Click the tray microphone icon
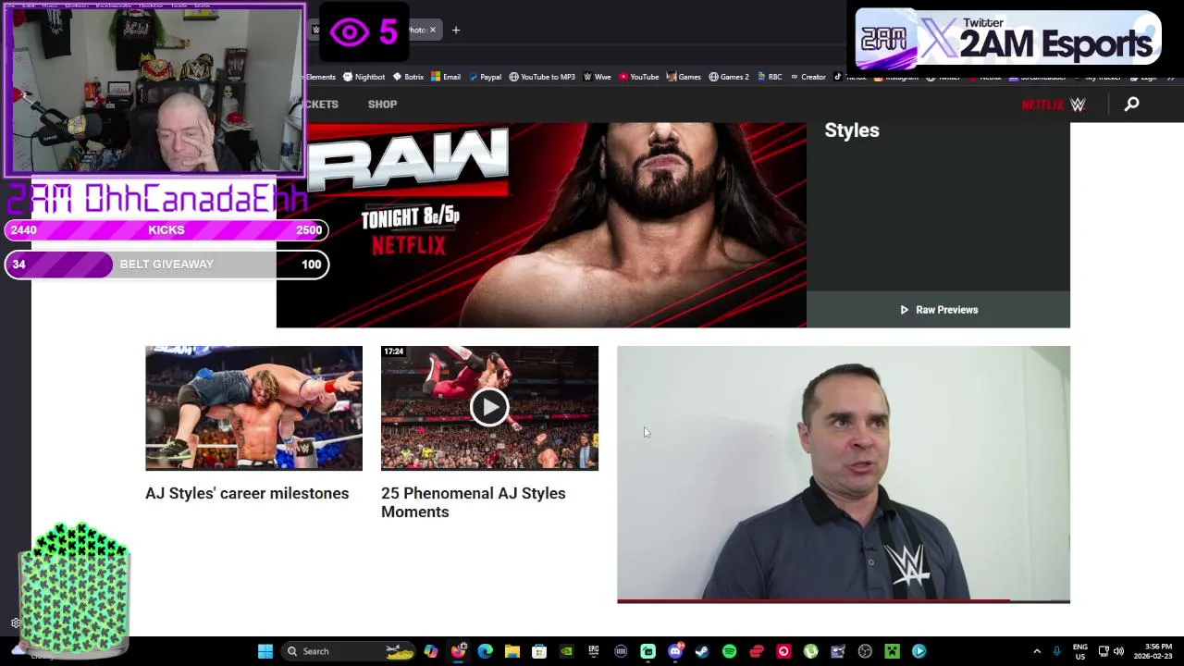 [x=1057, y=651]
